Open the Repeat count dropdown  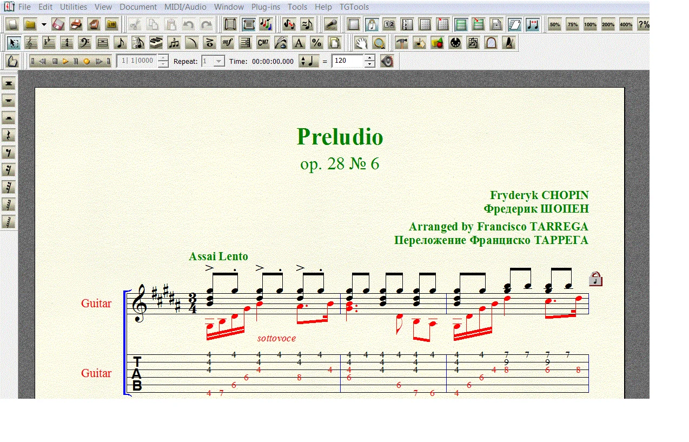(218, 61)
